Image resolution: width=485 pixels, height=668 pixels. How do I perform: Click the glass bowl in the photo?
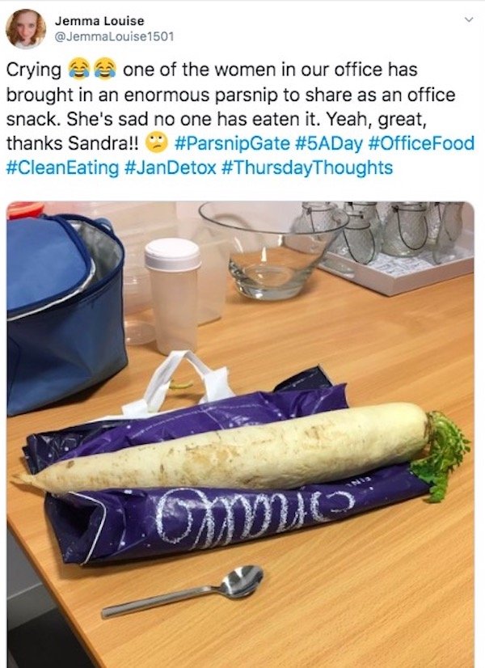tap(272, 249)
